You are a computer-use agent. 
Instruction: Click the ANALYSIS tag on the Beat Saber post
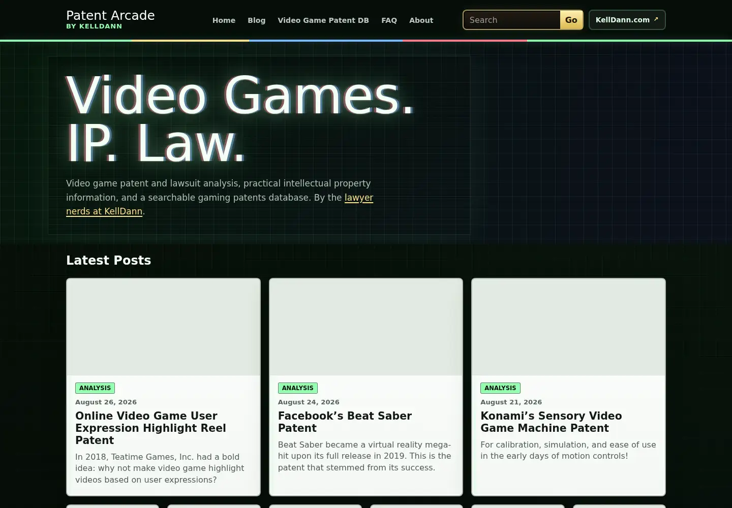pyautogui.click(x=297, y=388)
